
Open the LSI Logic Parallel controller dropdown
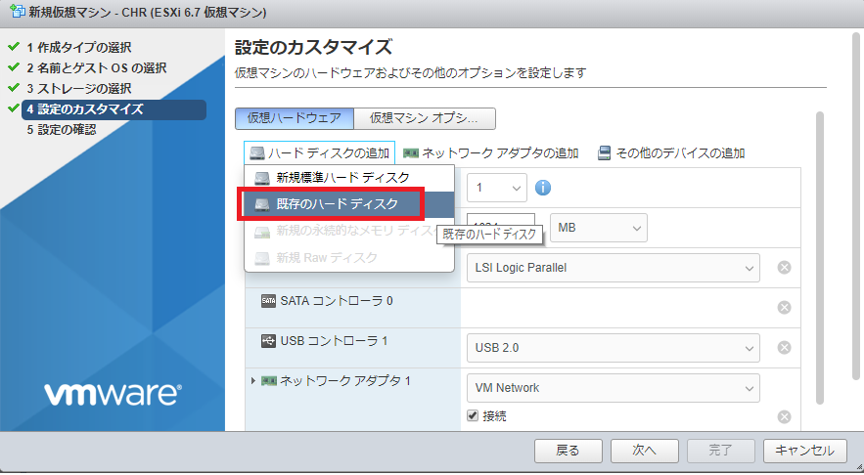point(614,268)
